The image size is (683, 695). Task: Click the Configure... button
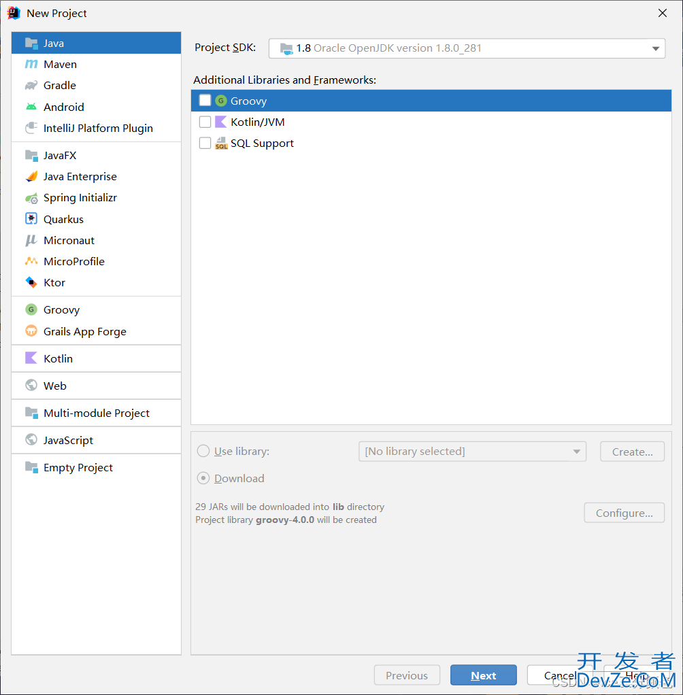point(624,513)
